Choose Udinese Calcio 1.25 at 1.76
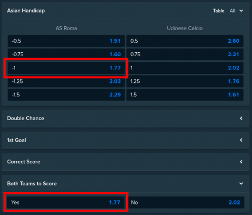 [185, 81]
